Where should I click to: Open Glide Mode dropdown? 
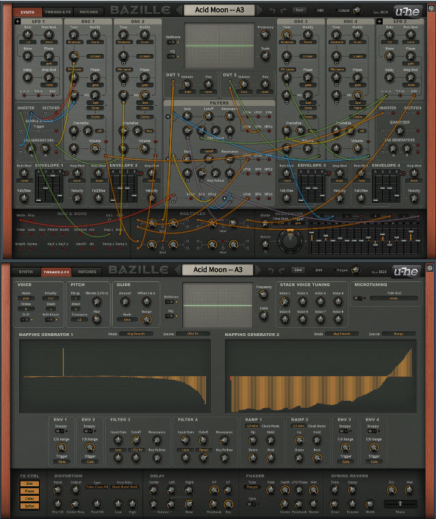[127, 320]
